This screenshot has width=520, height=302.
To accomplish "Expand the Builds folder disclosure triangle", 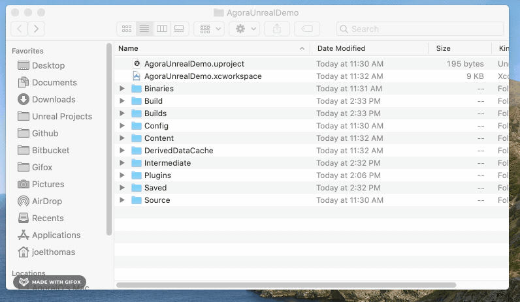I will (122, 113).
